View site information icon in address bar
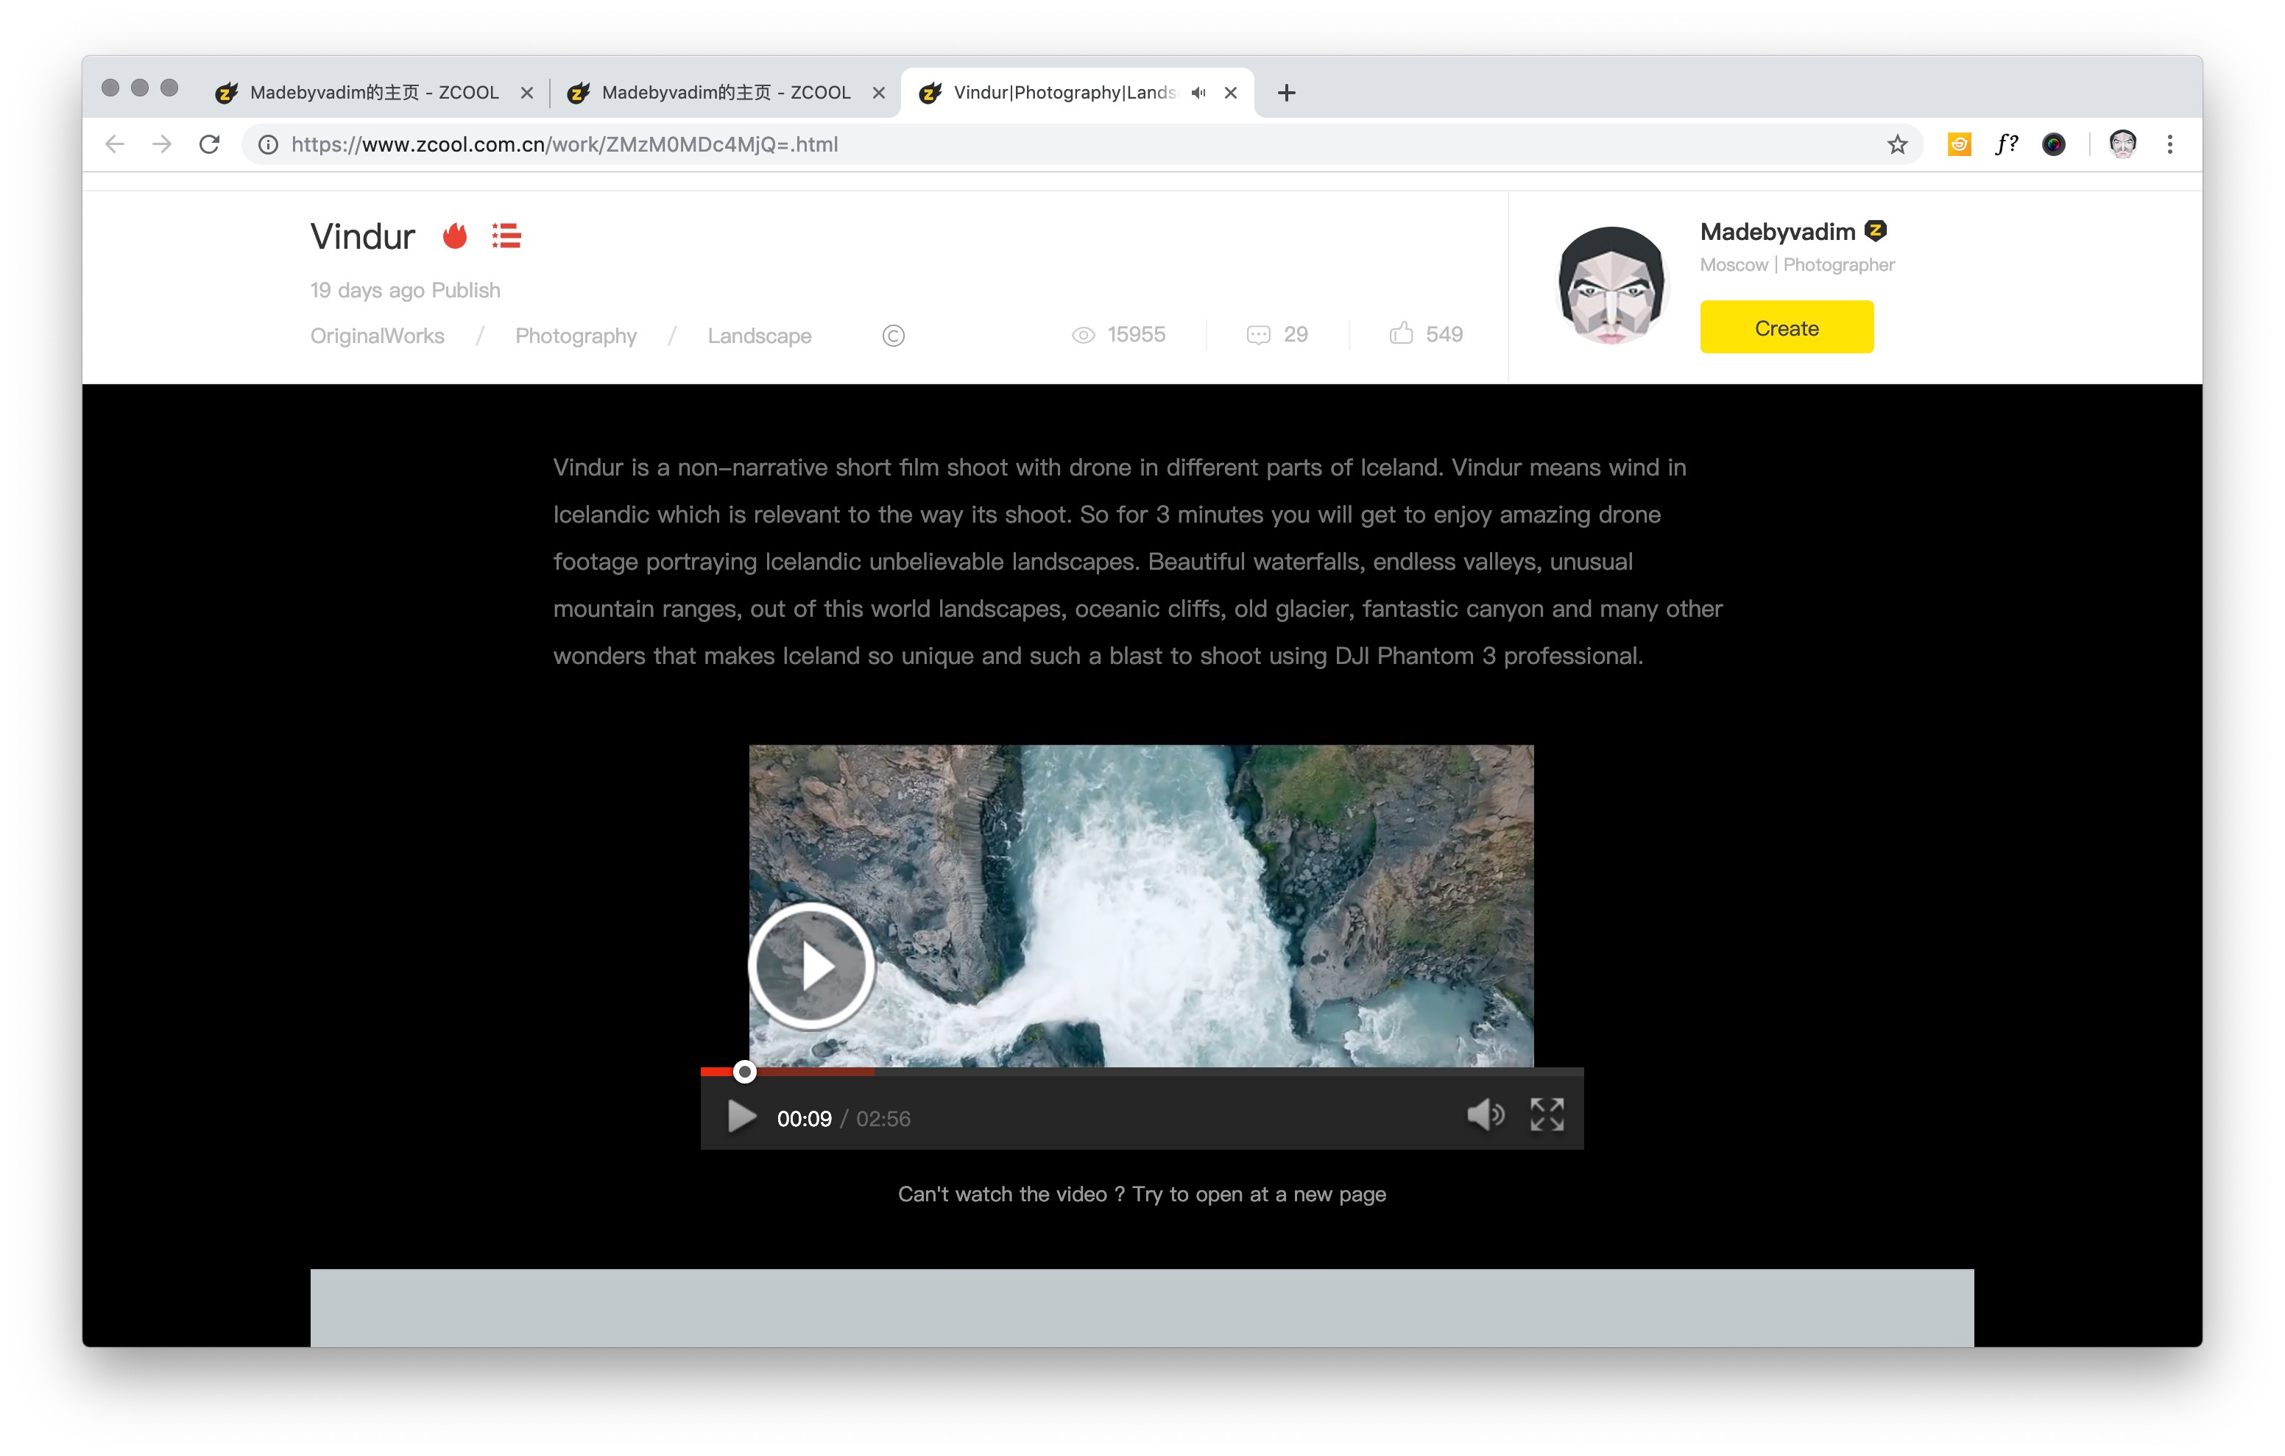This screenshot has width=2285, height=1456. [x=269, y=144]
